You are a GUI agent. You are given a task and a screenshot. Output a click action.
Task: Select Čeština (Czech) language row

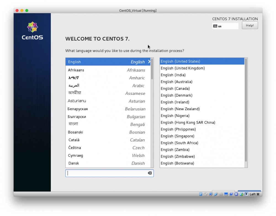(x=108, y=148)
